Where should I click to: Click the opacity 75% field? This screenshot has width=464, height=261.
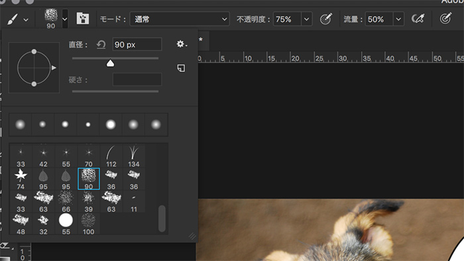287,19
